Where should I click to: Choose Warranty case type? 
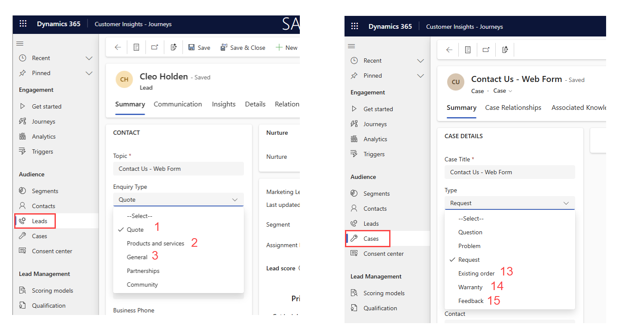pos(470,287)
